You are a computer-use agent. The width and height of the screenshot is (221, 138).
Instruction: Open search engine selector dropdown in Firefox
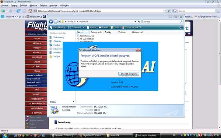point(175,11)
